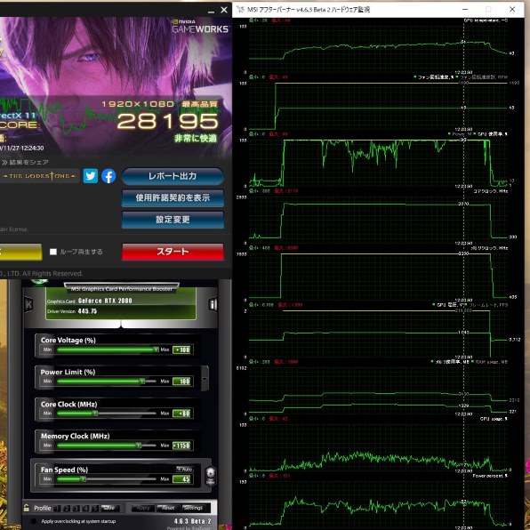This screenshot has width=530, height=530.
Task: Share result on Facebook icon
Action: coord(108,176)
